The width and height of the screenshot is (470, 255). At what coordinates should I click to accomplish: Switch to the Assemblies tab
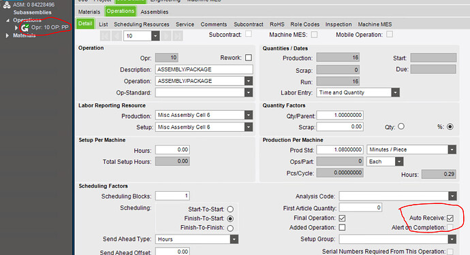pyautogui.click(x=155, y=12)
